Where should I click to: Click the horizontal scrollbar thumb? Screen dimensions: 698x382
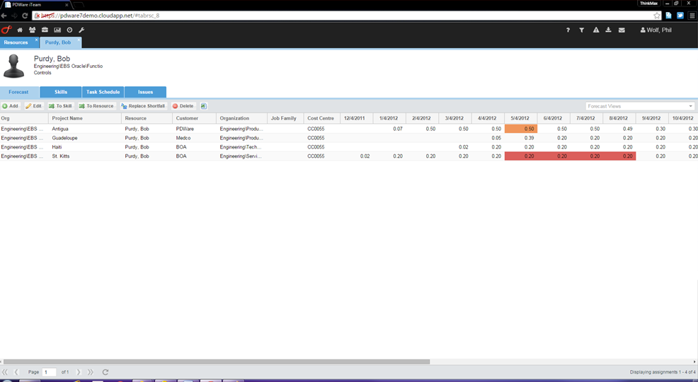pyautogui.click(x=217, y=362)
